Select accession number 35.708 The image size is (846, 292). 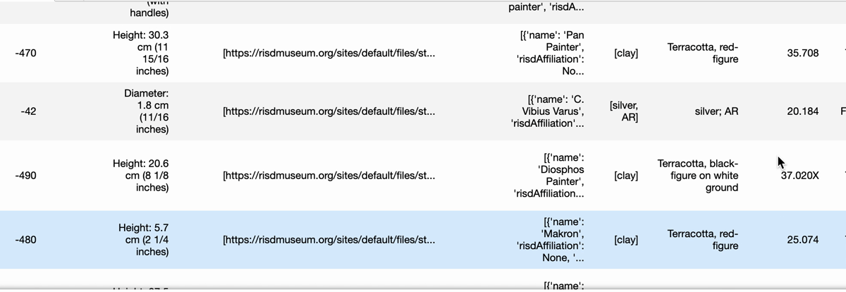802,53
